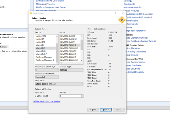Open HDL Coding Guidelines link
This screenshot has width=170, height=126.
pyautogui.click(x=136, y=52)
